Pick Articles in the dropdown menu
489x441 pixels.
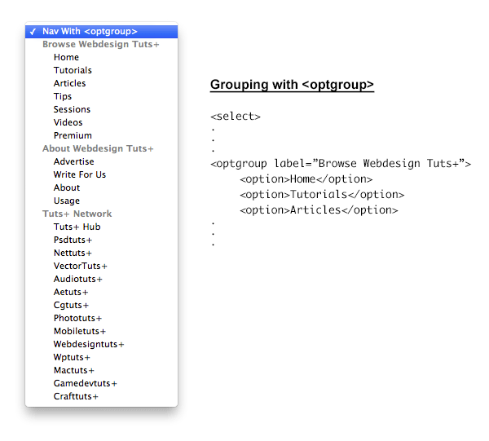pos(101,84)
